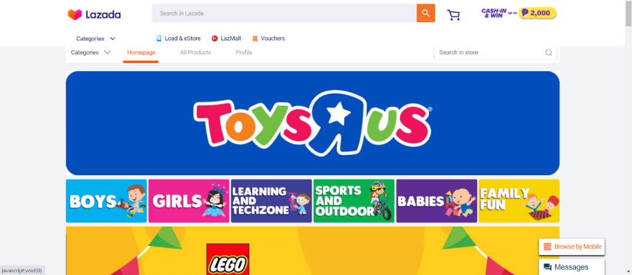Viewport: 632px width, 275px height.
Task: Open the Learning and Techzone tile
Action: click(272, 201)
